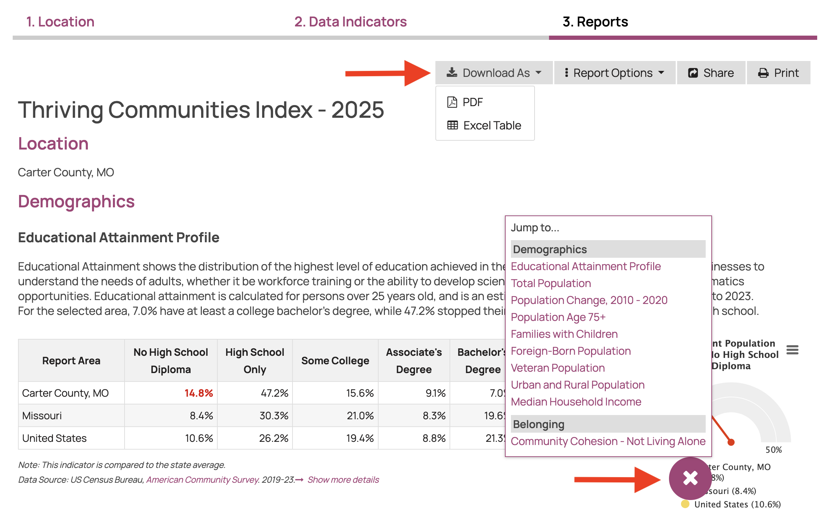The height and width of the screenshot is (512, 832).
Task: Switch to the Data Indicators tab
Action: click(x=351, y=22)
